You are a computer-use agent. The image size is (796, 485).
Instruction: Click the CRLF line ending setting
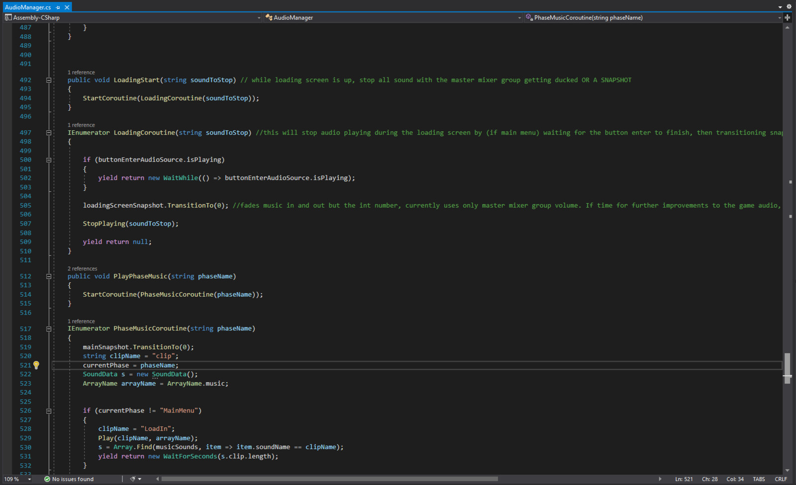[781, 479]
